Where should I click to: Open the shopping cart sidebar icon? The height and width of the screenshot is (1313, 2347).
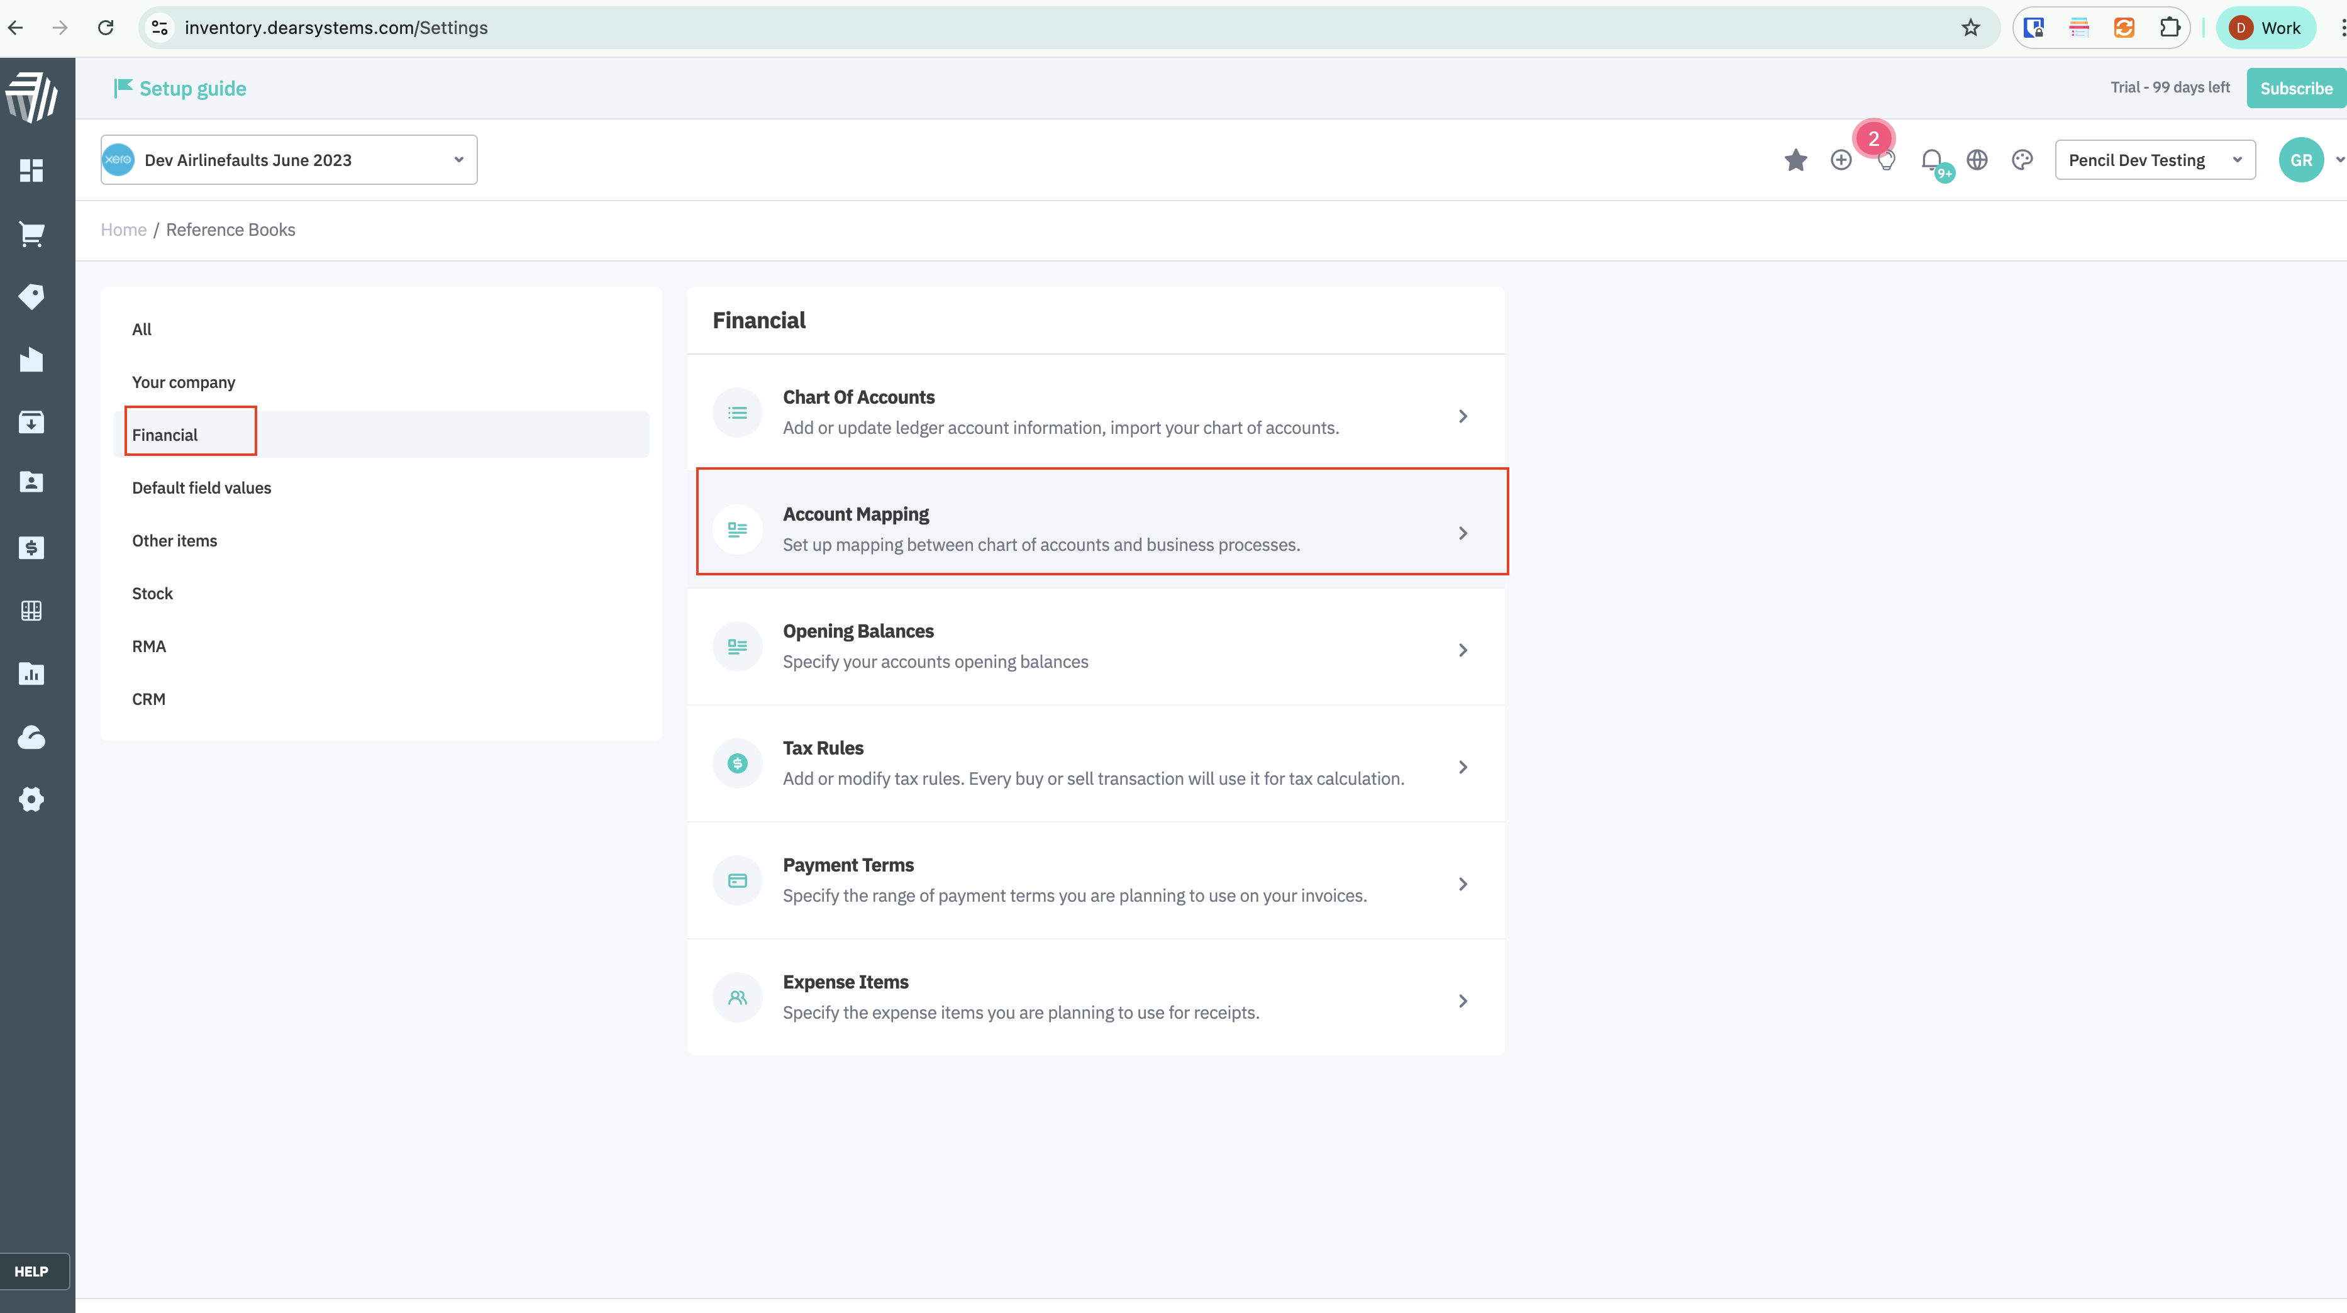pos(31,234)
